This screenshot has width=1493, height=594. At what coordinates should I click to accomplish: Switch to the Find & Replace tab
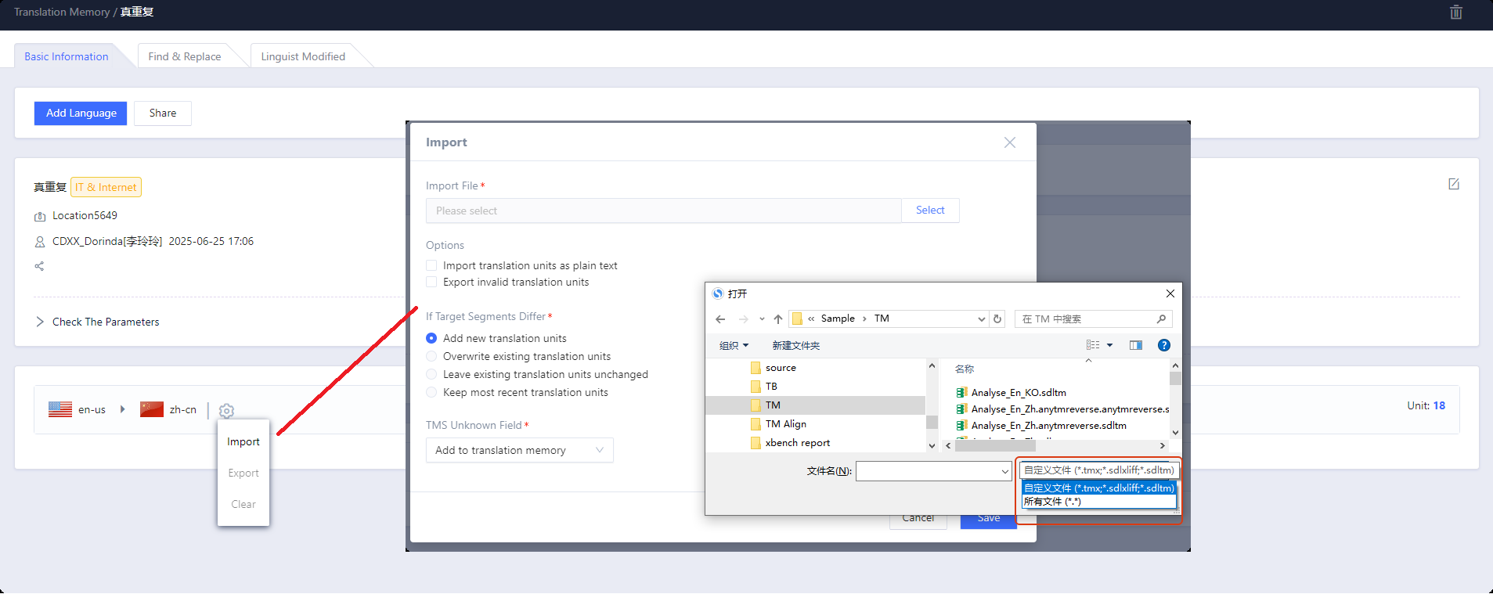(x=185, y=56)
